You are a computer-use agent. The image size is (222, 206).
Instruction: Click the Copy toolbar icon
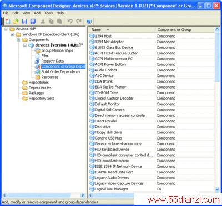(x=51, y=22)
